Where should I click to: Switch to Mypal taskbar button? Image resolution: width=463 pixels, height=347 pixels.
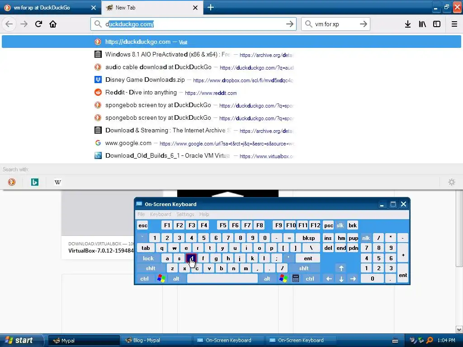[84, 341]
